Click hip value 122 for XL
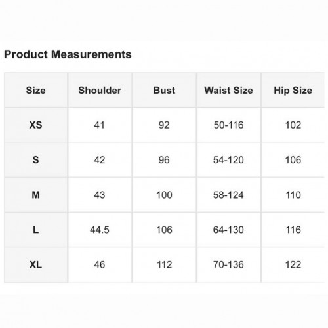Image resolution: width=328 pixels, height=328 pixels. click(x=293, y=264)
